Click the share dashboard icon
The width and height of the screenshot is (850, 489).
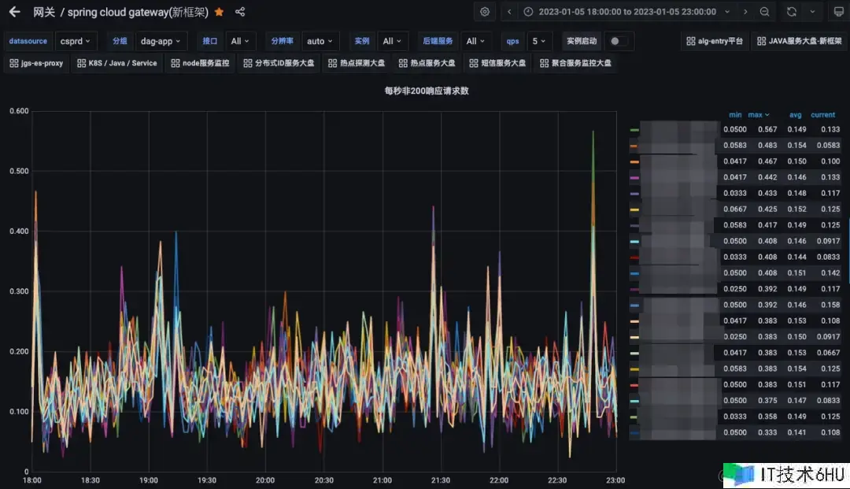pos(240,12)
